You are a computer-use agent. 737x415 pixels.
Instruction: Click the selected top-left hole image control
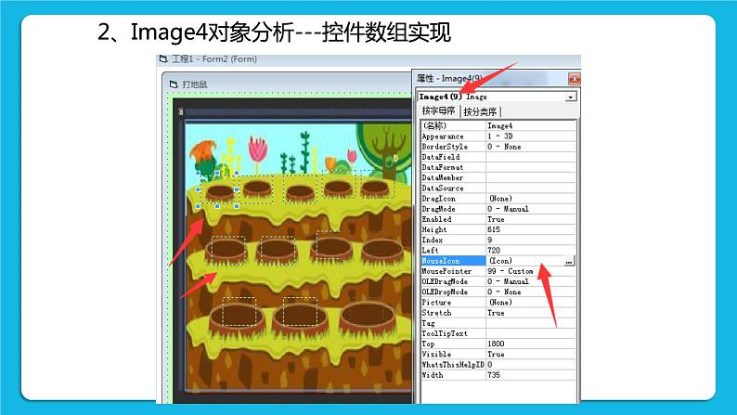(x=217, y=189)
